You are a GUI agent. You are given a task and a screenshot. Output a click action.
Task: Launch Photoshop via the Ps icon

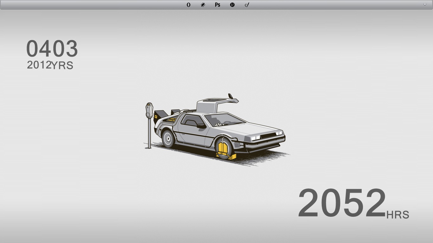pyautogui.click(x=217, y=5)
